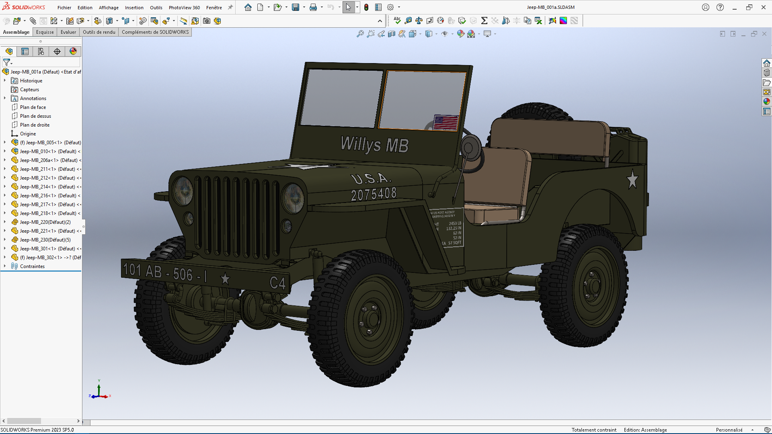Screen dimensions: 772x434
Task: Click the user login account button
Action: point(706,7)
